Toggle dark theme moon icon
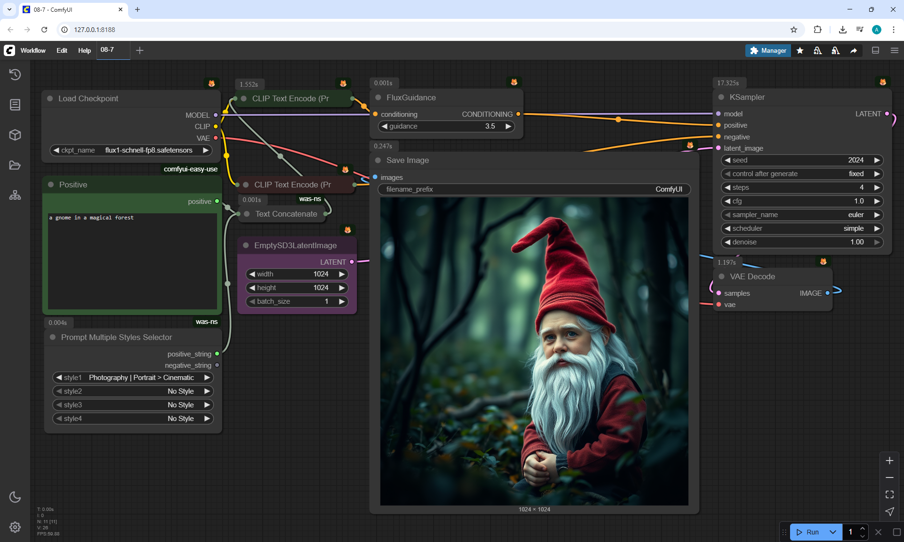 [15, 497]
